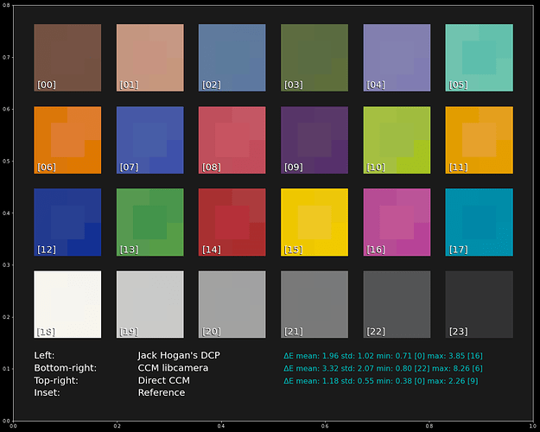Viewport: 540px width, 432px height.
Task: Choose the green swatch [13]
Action: (149, 222)
